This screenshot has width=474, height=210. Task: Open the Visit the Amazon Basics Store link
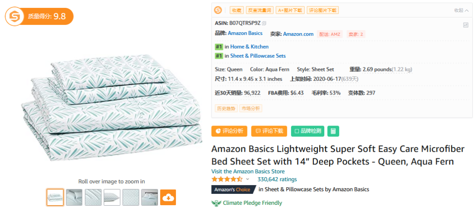(248, 171)
